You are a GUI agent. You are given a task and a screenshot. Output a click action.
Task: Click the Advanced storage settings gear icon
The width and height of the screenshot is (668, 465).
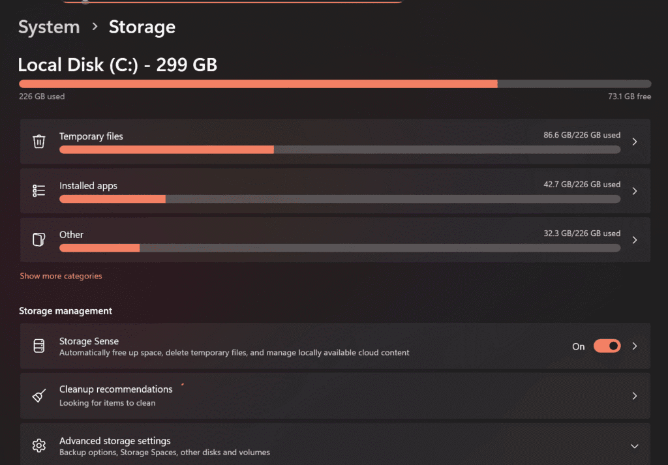(x=38, y=445)
